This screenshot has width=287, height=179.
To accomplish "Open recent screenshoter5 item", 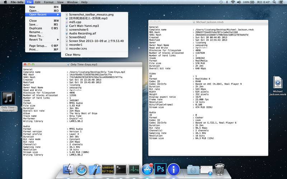I will point(94,30).
